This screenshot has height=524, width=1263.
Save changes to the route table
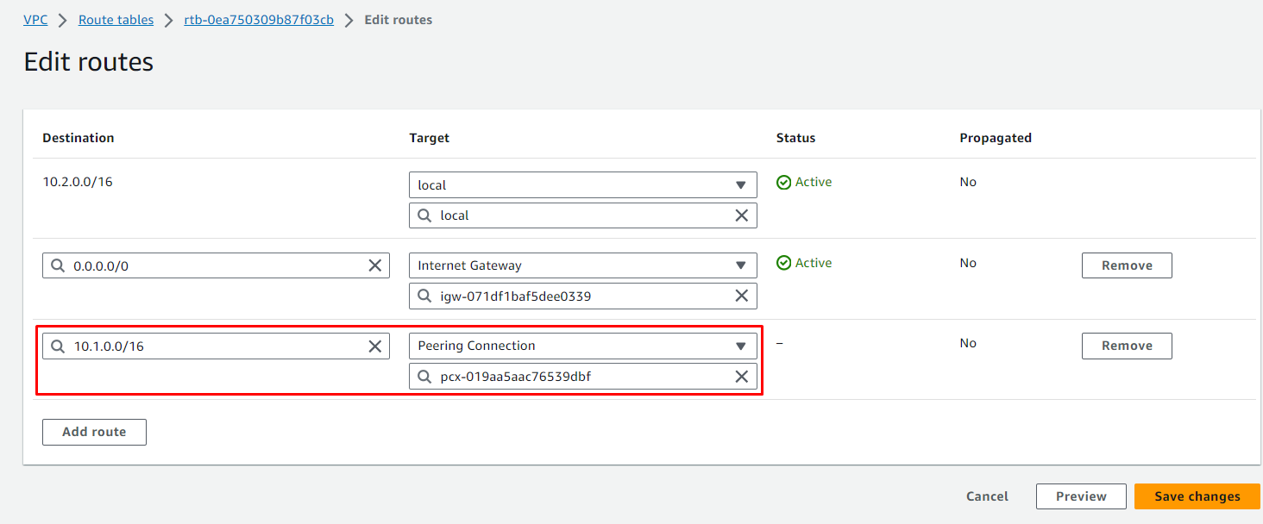(1197, 496)
